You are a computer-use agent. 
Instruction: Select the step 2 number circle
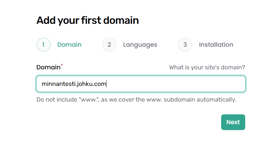click(x=109, y=45)
